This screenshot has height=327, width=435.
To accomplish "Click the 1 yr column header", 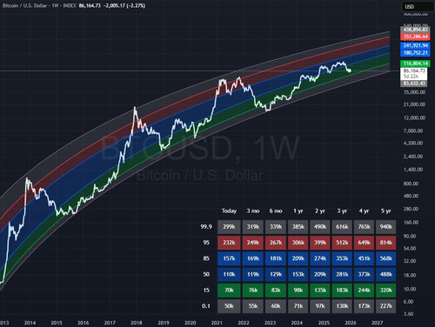I will coord(298,211).
